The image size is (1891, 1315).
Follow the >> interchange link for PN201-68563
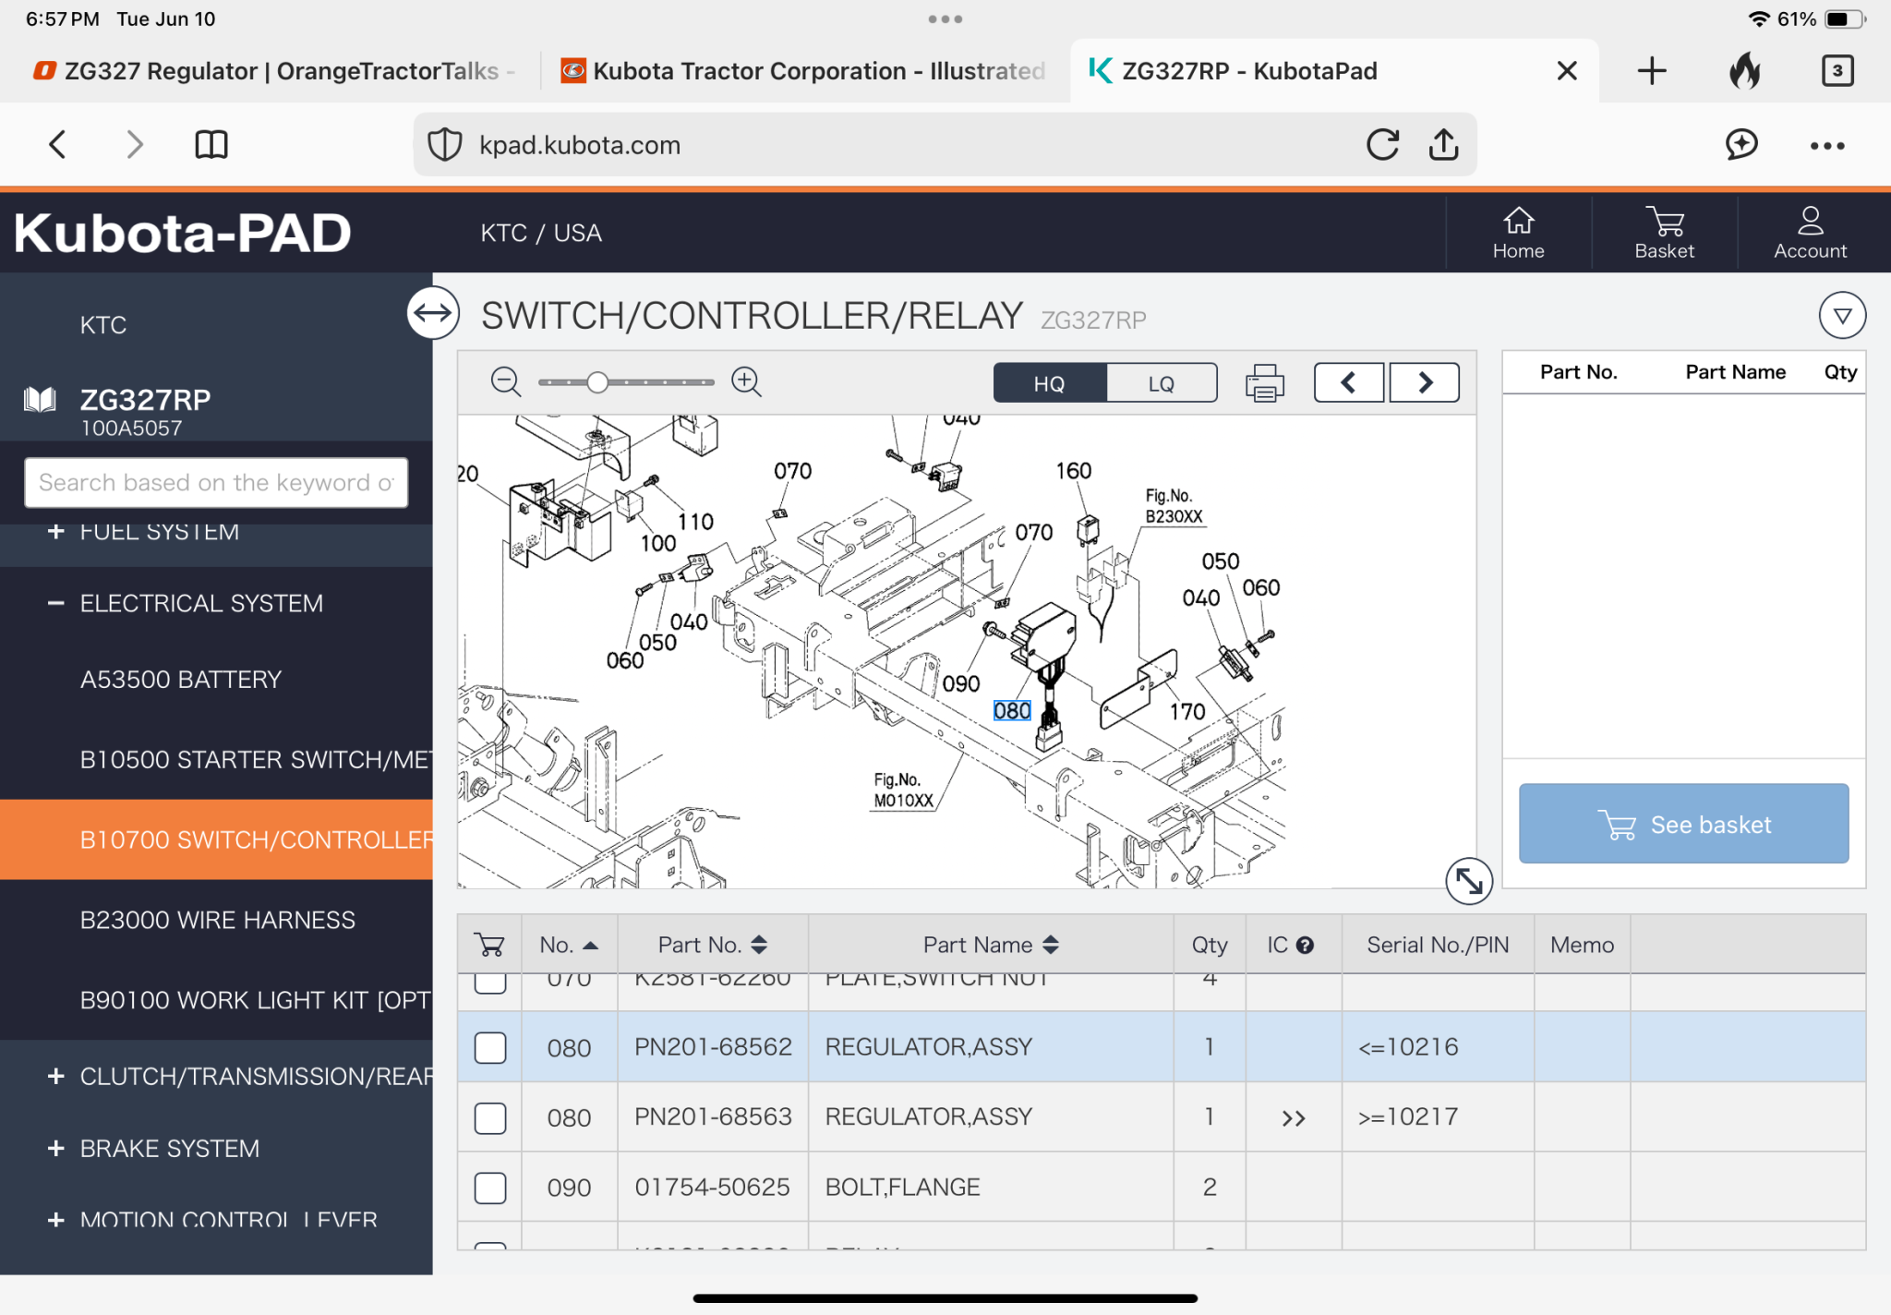(x=1294, y=1118)
